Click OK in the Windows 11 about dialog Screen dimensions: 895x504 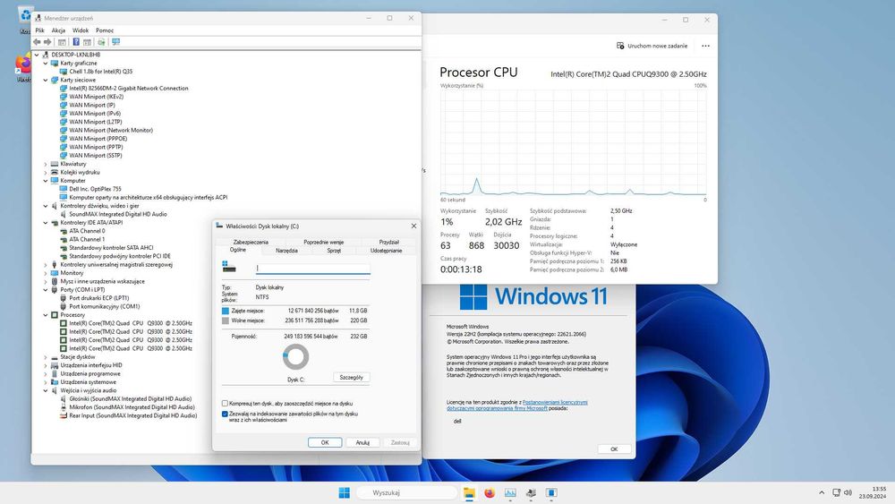pyautogui.click(x=614, y=449)
